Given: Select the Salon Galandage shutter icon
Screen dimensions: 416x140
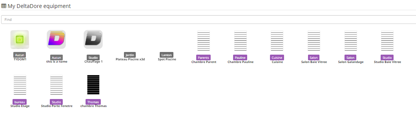Looking at the screenshot, I should [351, 41].
